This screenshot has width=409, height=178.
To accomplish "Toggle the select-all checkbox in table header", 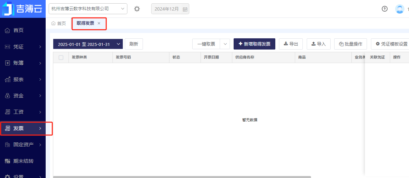I will [61, 57].
